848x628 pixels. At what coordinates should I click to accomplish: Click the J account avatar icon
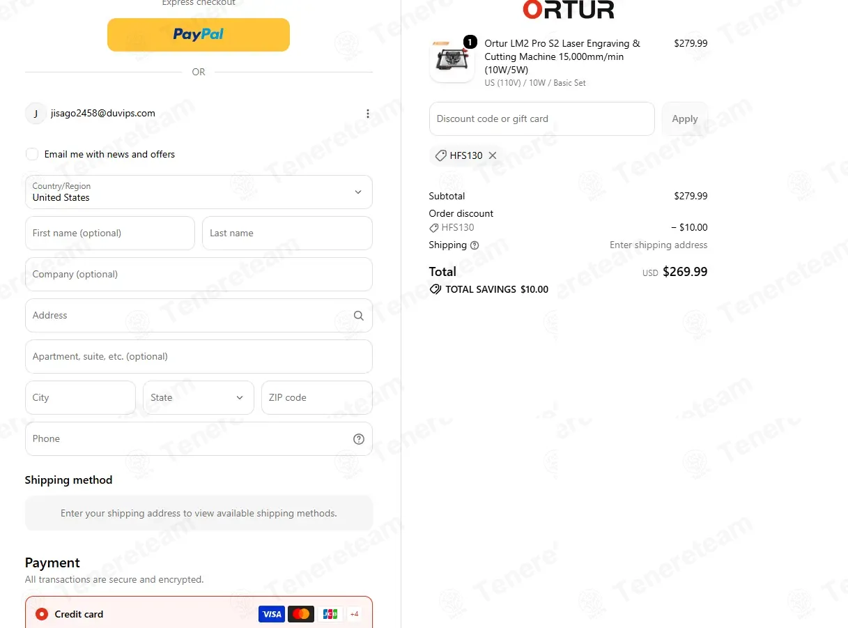point(36,114)
